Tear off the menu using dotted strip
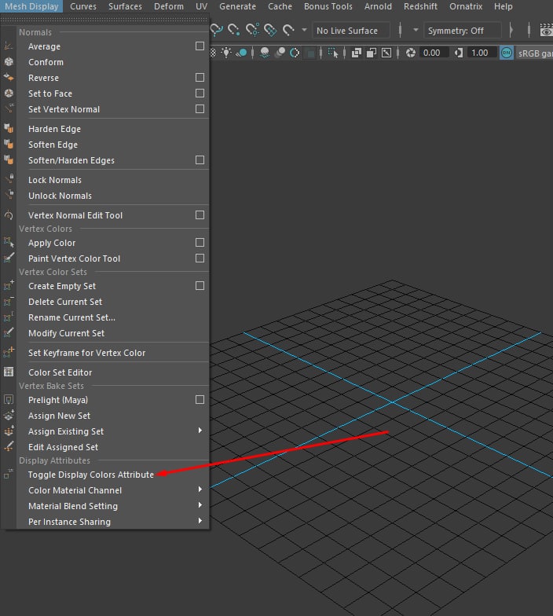Screen dimensions: 553x616 tap(105, 19)
